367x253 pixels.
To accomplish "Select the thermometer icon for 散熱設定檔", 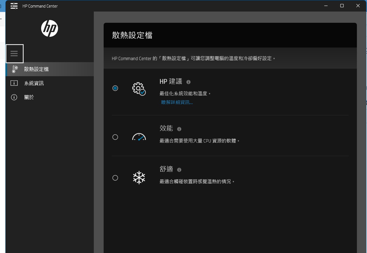I will click(x=14, y=69).
